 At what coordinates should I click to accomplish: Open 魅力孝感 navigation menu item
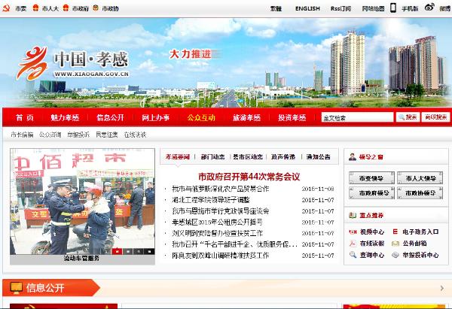pos(65,117)
